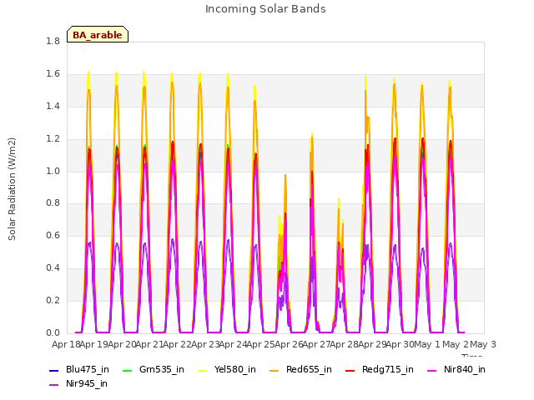
Task: Click the Apr 18 x-axis tick label
Action: 66,344
